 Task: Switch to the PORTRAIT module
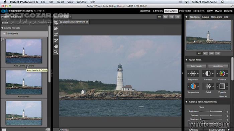tap(185, 11)
